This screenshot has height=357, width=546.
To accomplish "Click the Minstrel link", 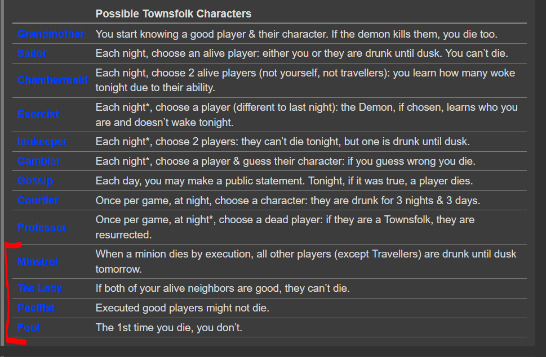I will [x=38, y=261].
